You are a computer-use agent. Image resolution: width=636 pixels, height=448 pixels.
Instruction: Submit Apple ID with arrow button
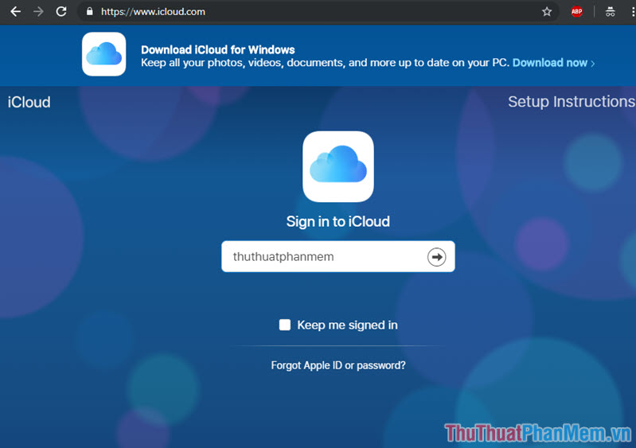tap(436, 257)
